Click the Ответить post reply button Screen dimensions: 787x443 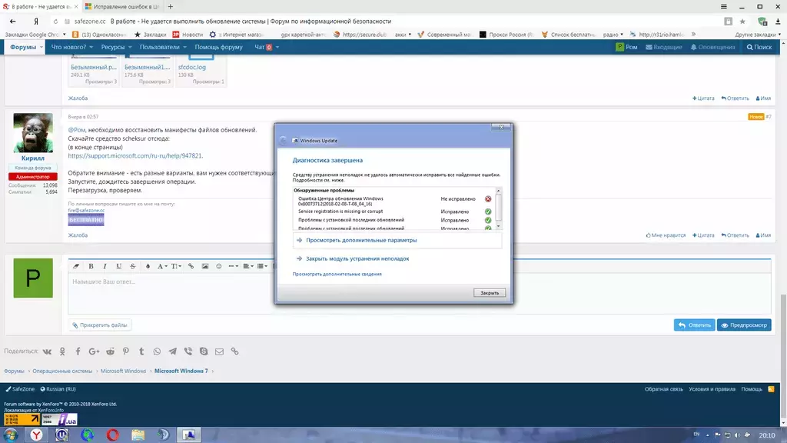(x=694, y=325)
